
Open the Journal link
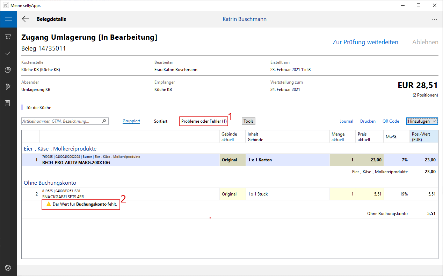click(347, 121)
